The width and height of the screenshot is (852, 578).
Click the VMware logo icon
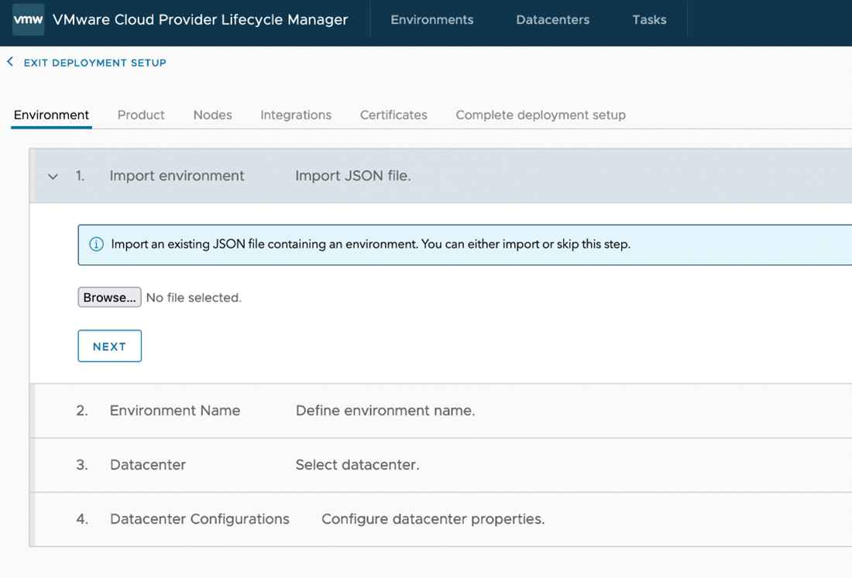click(29, 20)
